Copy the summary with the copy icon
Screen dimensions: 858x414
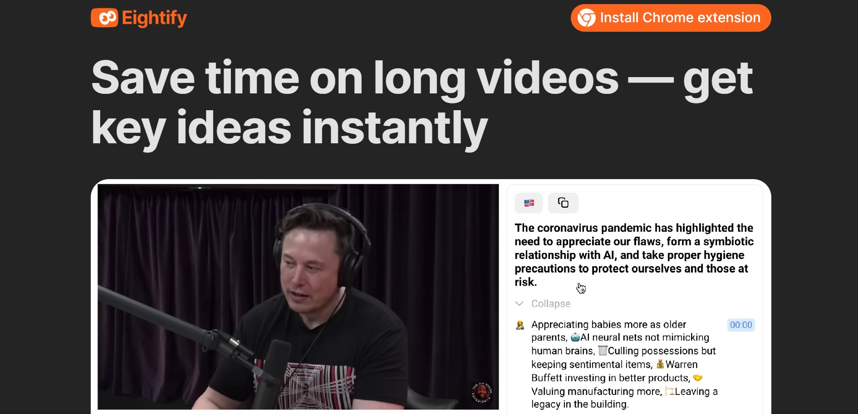pos(563,203)
